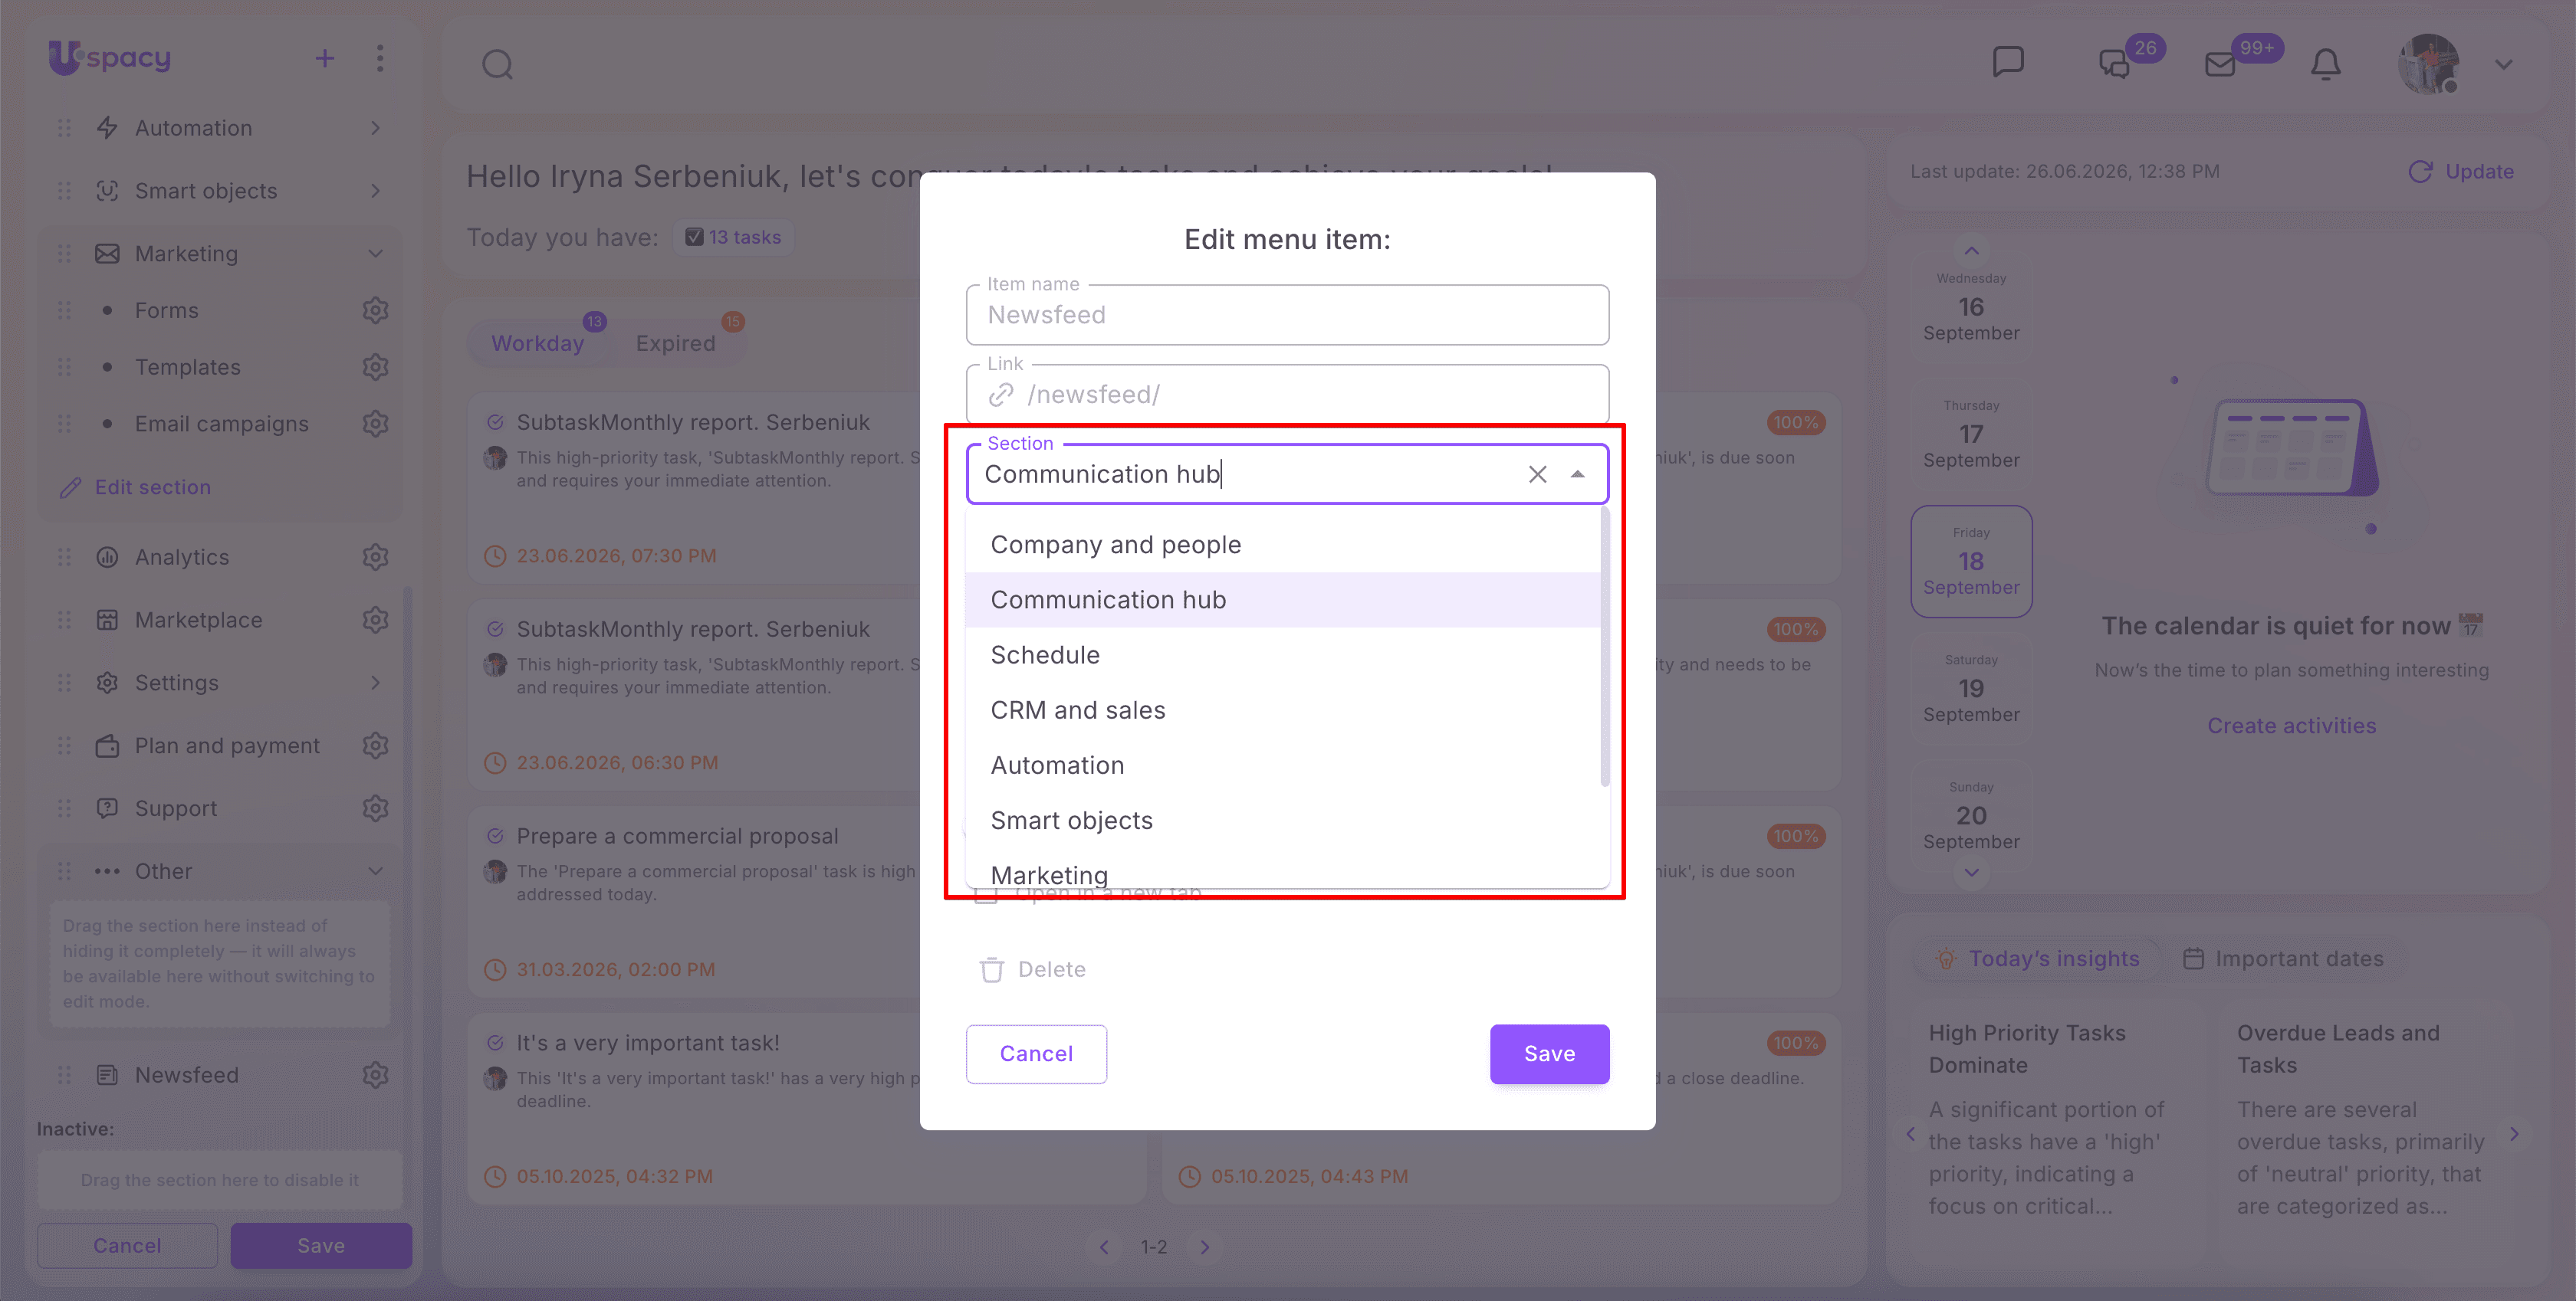Click the plus icon beside Uspacy logo
This screenshot has width=2576, height=1301.
(x=324, y=59)
